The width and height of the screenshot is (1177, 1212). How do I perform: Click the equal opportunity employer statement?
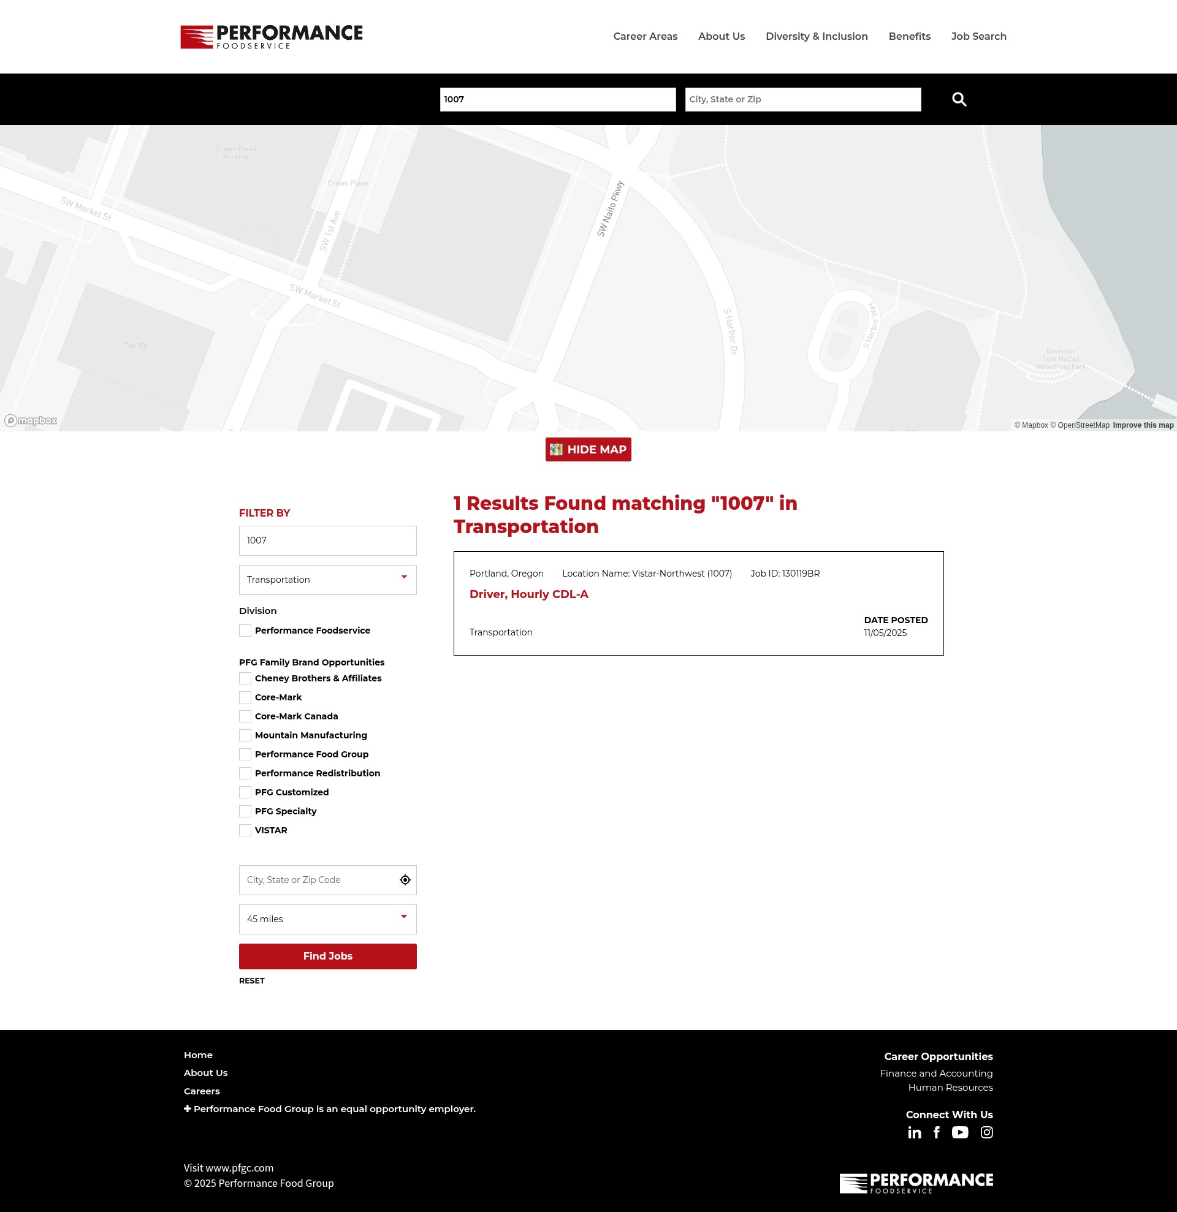335,1109
